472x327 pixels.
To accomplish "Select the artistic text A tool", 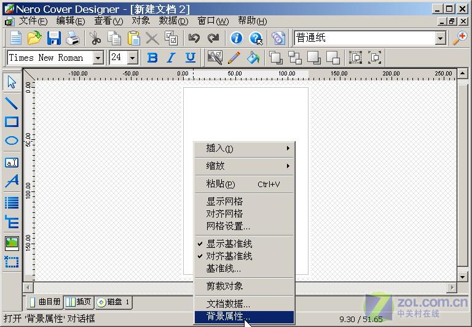I will pos(12,181).
